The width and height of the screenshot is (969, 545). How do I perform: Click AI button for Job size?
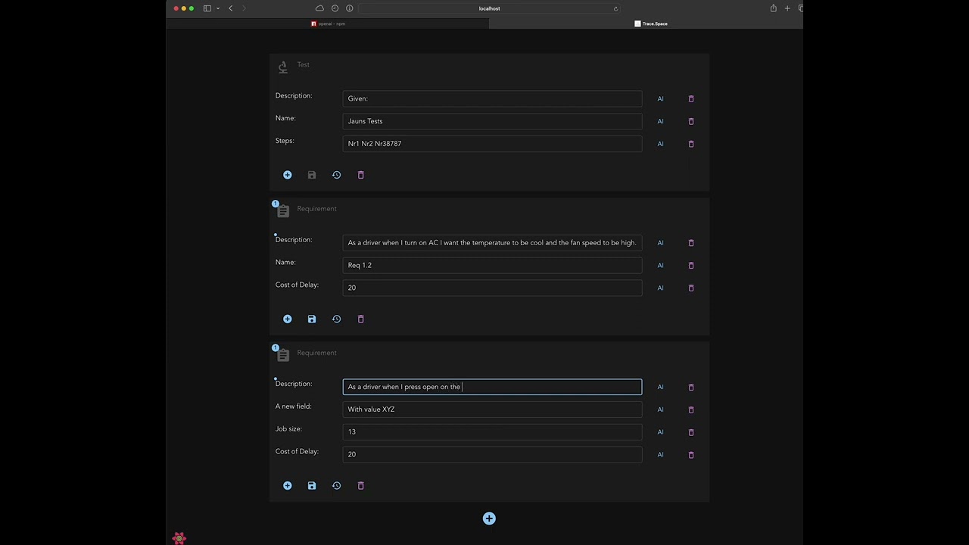[660, 432]
